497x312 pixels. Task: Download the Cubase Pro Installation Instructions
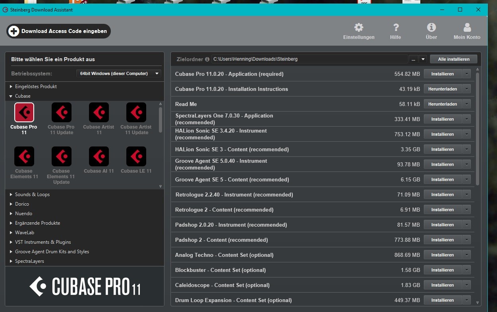pyautogui.click(x=443, y=89)
